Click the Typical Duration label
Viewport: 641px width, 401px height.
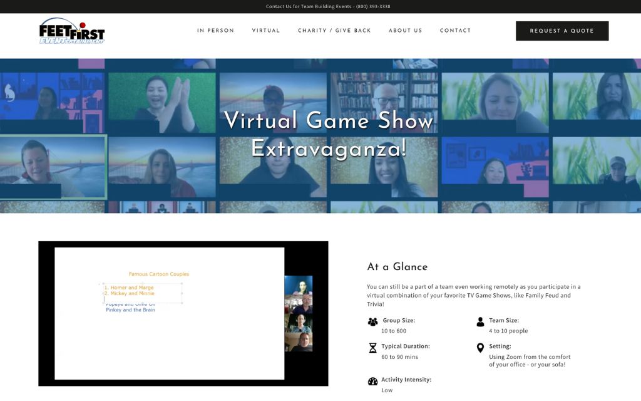click(406, 346)
